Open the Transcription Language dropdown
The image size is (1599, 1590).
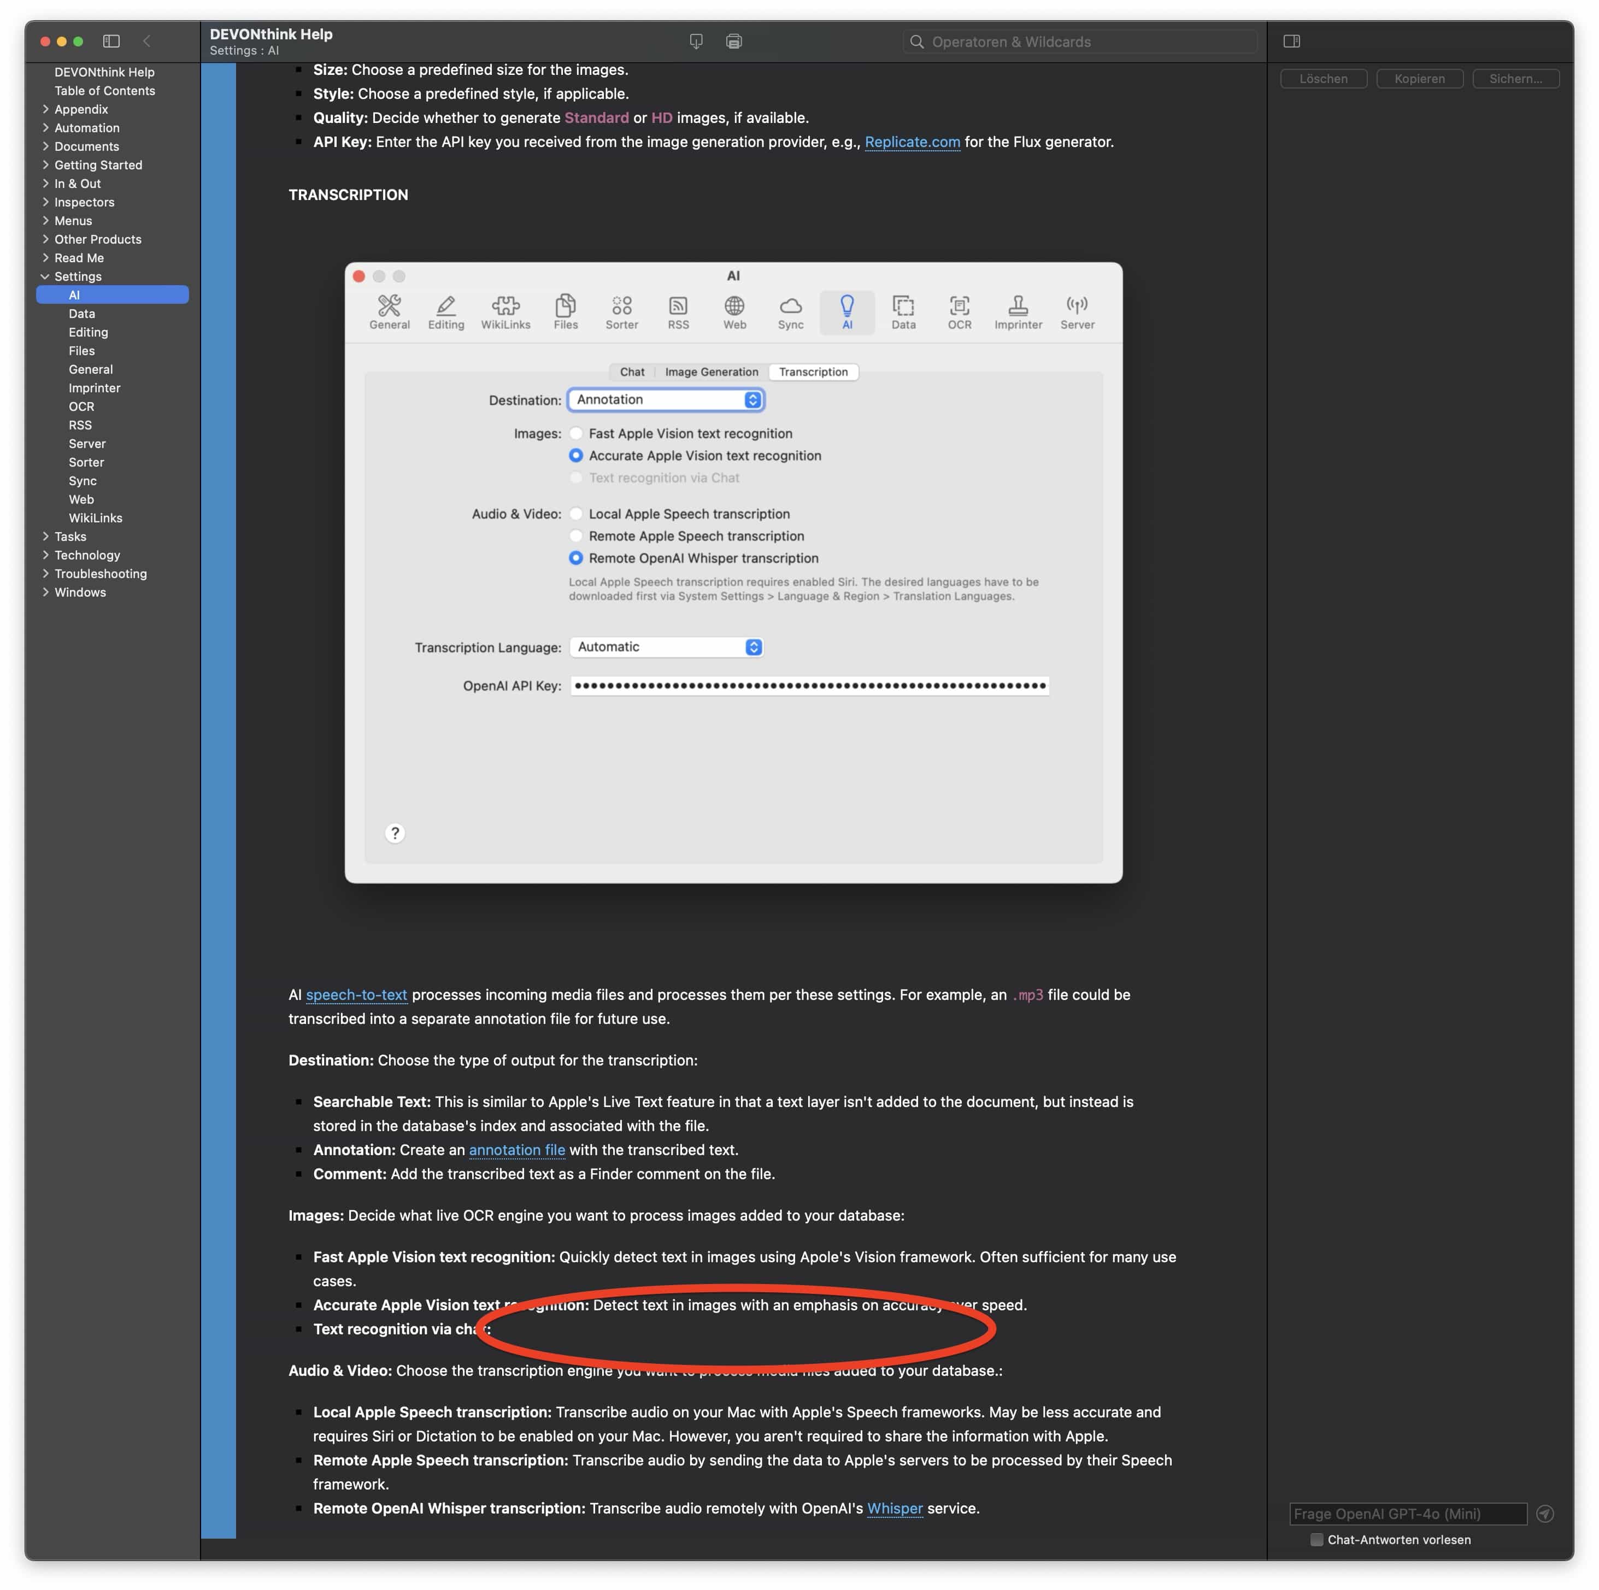click(666, 647)
